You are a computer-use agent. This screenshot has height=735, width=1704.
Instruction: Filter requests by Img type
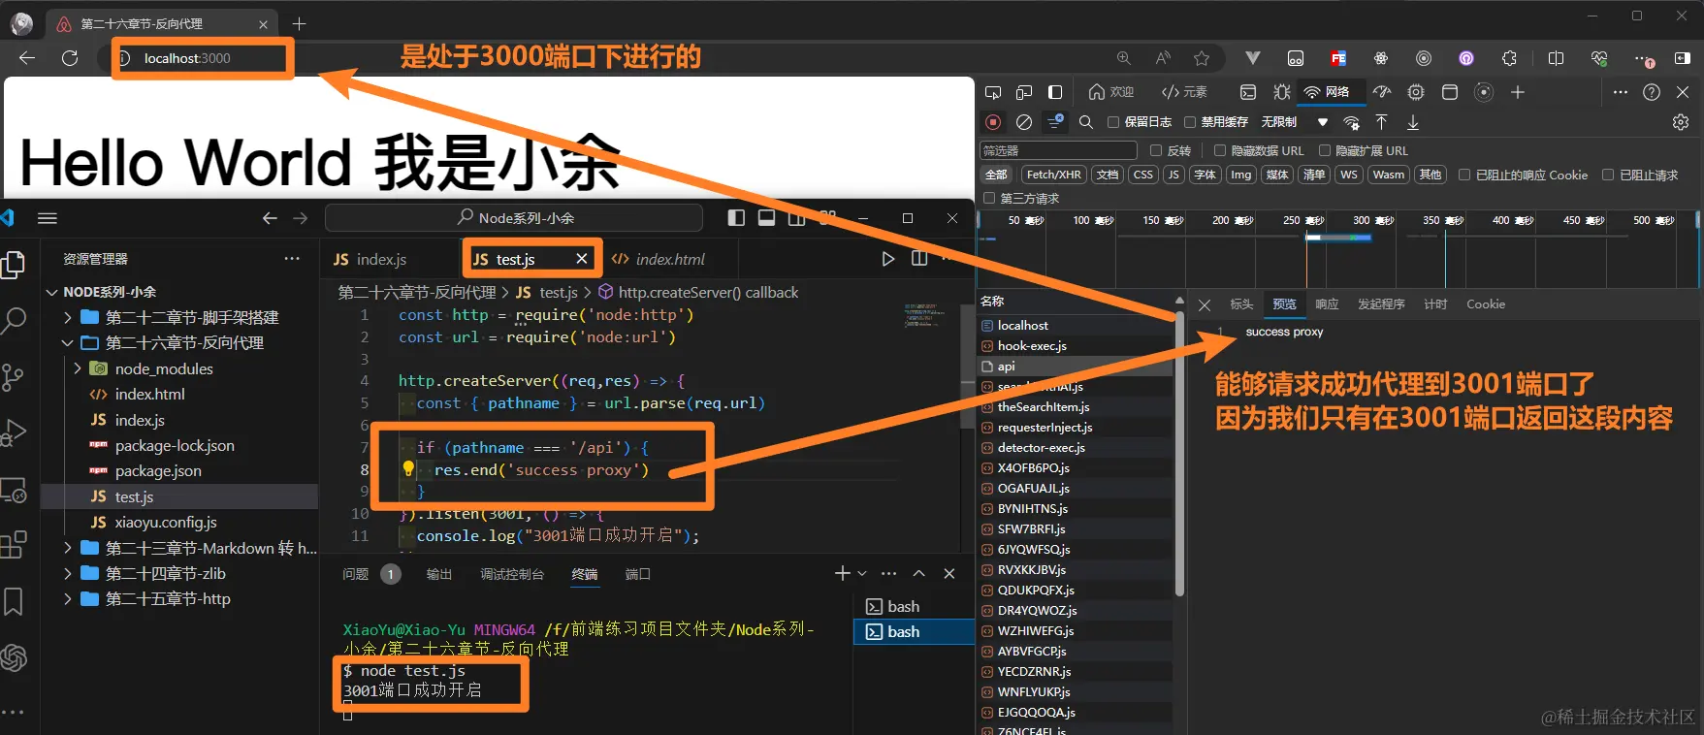(x=1241, y=175)
